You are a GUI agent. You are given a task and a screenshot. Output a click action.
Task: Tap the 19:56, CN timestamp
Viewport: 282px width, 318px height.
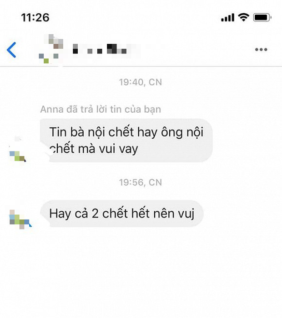coord(141,182)
